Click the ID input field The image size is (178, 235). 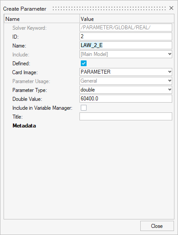[126, 36]
